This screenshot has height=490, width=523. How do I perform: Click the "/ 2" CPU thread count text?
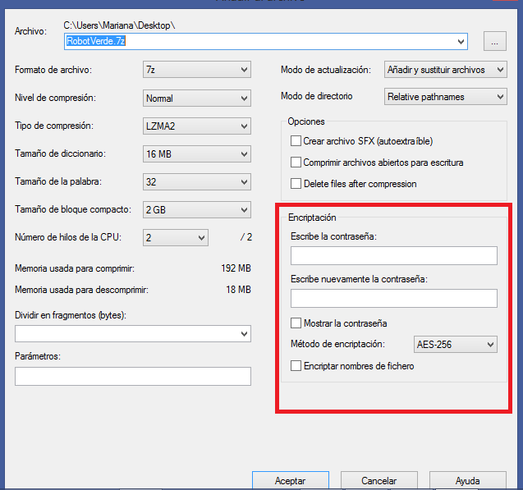pos(246,237)
